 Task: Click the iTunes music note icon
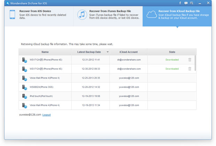(x=82, y=15)
